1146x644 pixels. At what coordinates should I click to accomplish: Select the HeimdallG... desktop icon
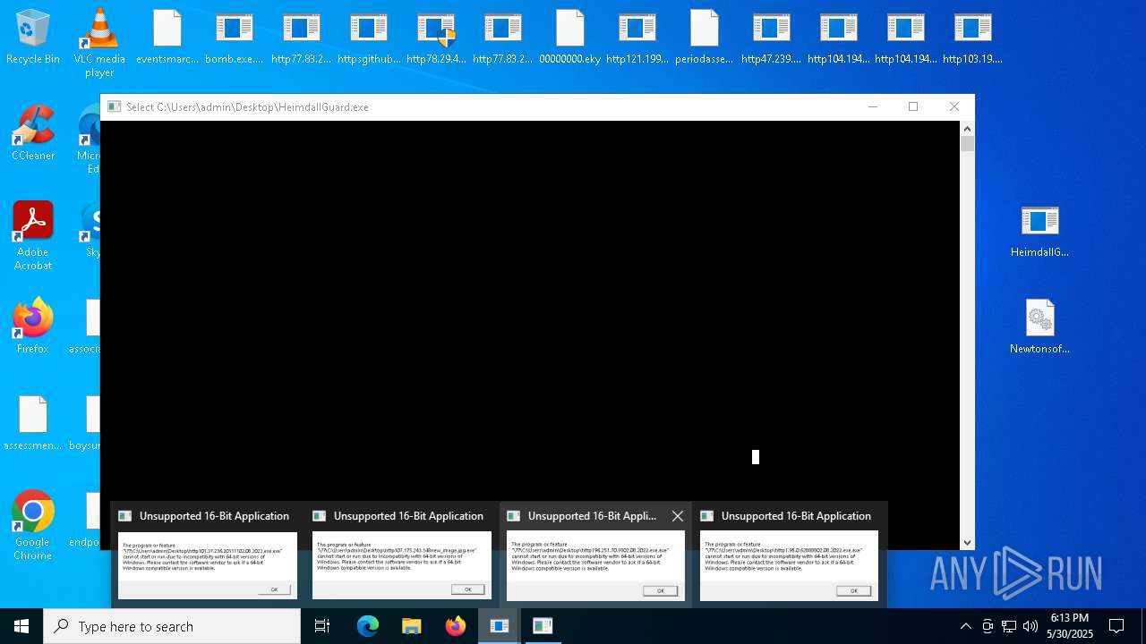(x=1039, y=230)
